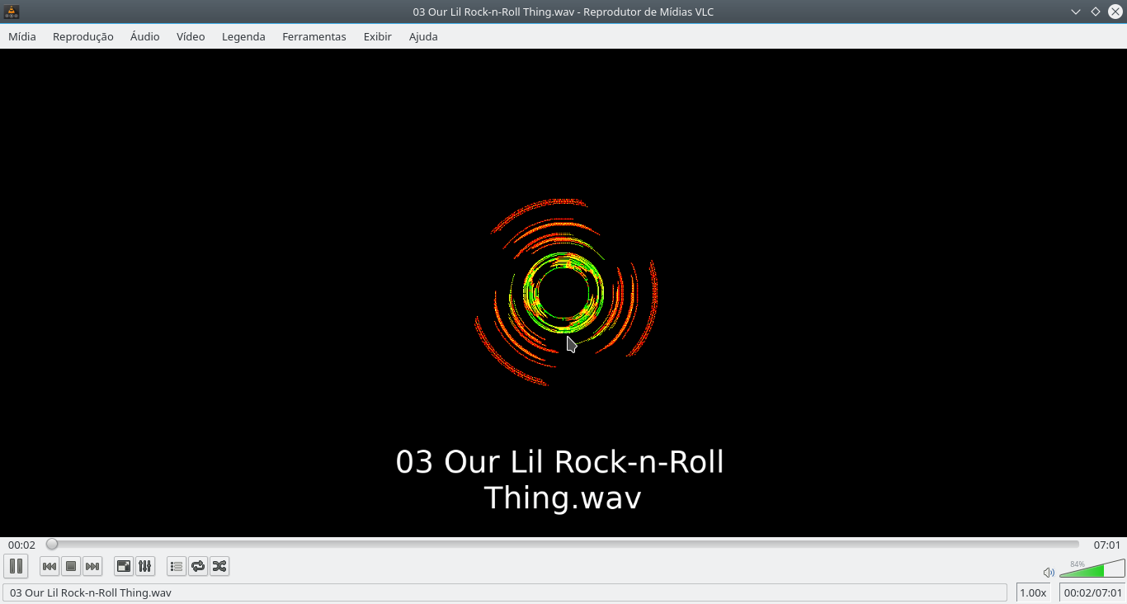The image size is (1127, 604).
Task: Open the Mídia menu
Action: pos(21,36)
